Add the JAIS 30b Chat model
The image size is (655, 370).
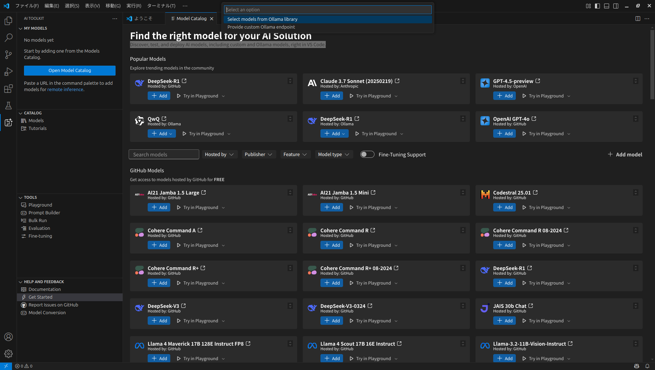coord(504,321)
